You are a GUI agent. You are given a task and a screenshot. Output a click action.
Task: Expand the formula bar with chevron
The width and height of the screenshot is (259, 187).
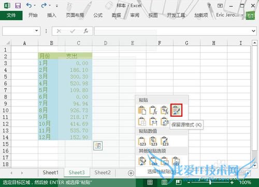point(253,31)
